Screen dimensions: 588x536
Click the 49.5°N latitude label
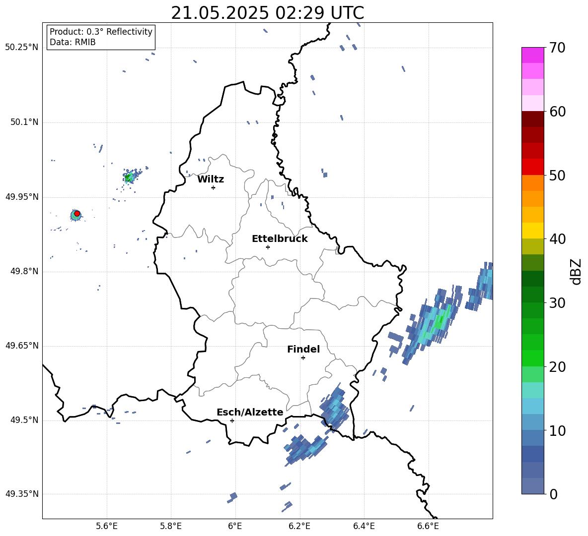click(24, 420)
